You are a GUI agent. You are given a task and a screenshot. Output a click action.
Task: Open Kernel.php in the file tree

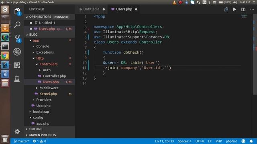coord(48,94)
